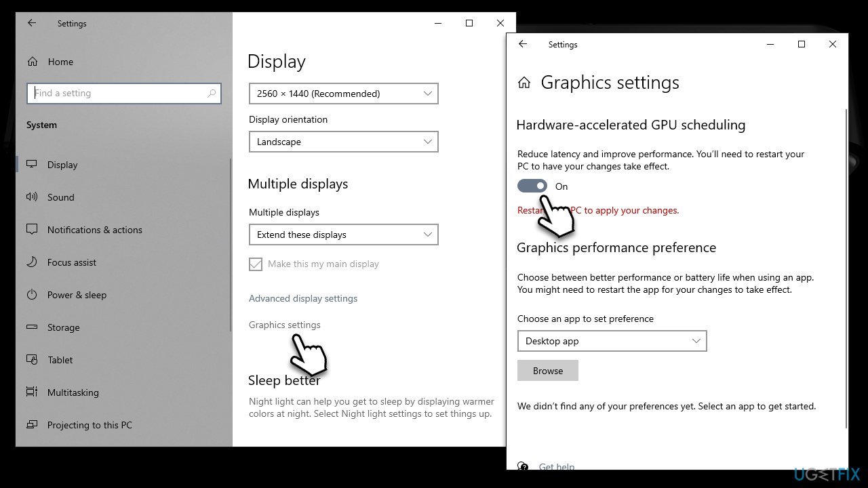Screen dimensions: 868x488
Task: Click the Browse button for desktop apps
Action: pyautogui.click(x=548, y=370)
